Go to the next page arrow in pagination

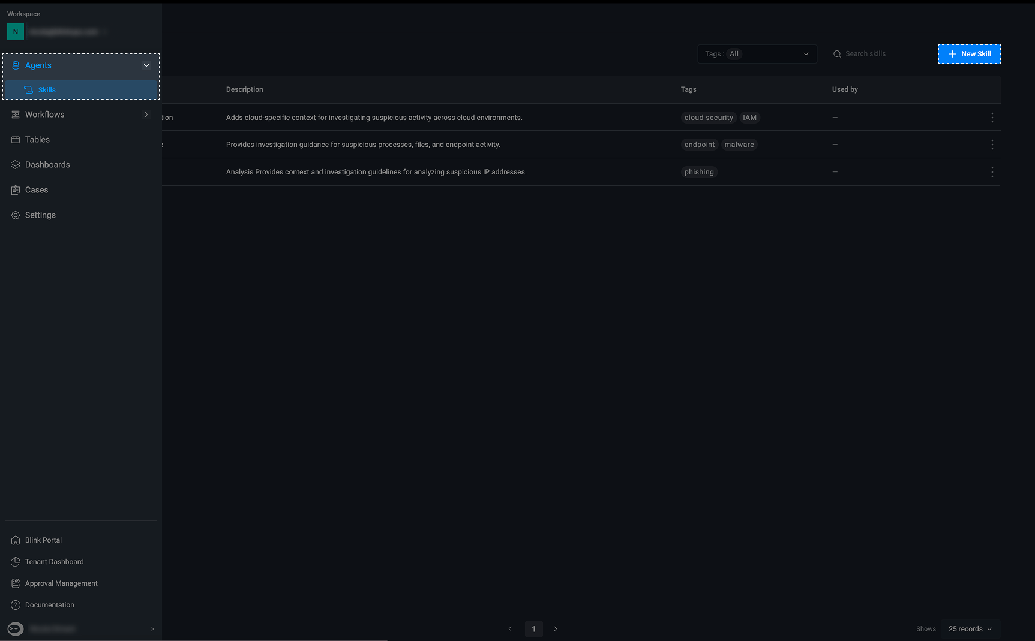click(556, 629)
